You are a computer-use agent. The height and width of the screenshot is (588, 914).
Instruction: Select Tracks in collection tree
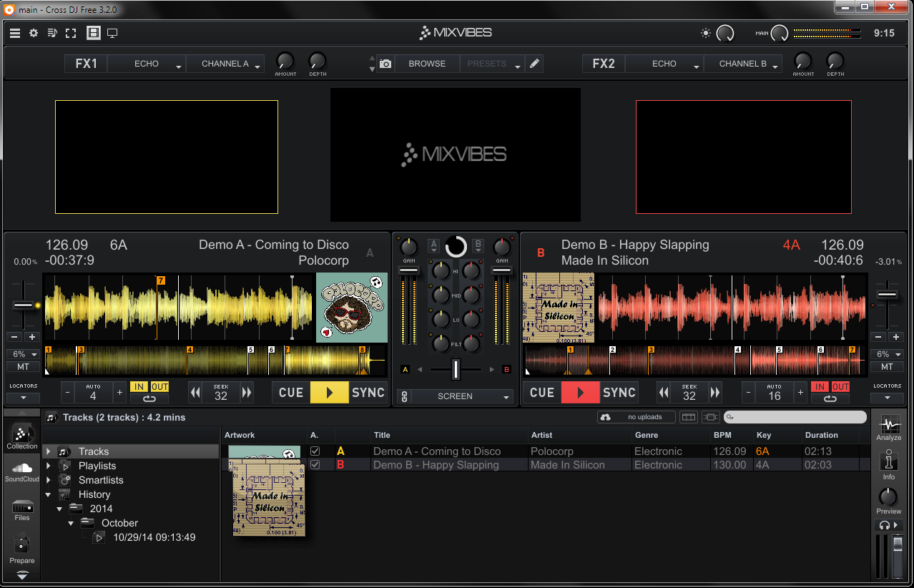point(94,451)
